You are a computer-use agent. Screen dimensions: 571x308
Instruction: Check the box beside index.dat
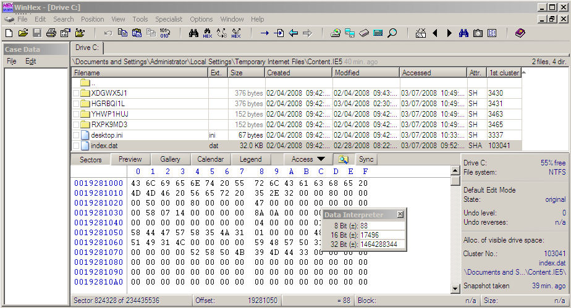pos(76,146)
